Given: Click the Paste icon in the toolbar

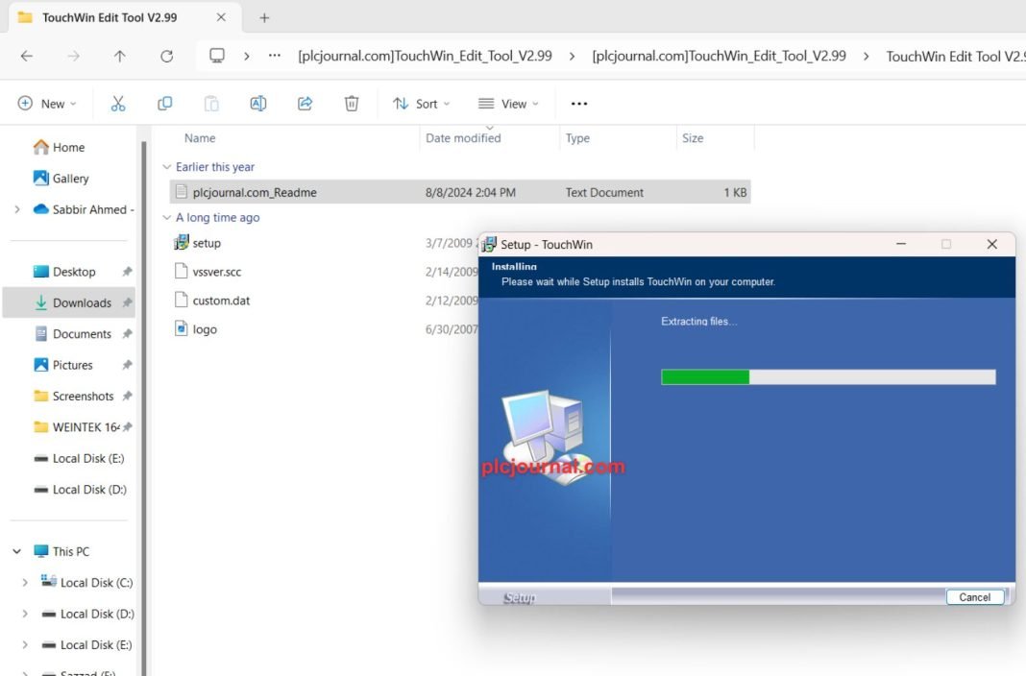Looking at the screenshot, I should pos(211,103).
